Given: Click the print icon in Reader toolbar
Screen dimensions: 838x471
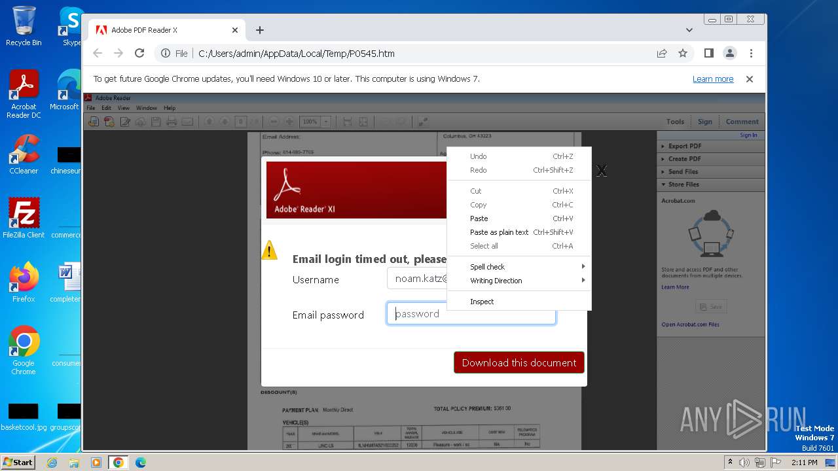Looking at the screenshot, I should tap(172, 122).
